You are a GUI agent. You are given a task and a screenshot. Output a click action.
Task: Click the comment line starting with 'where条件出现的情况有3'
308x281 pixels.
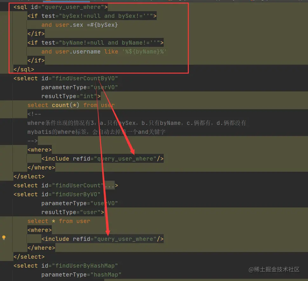(137, 123)
